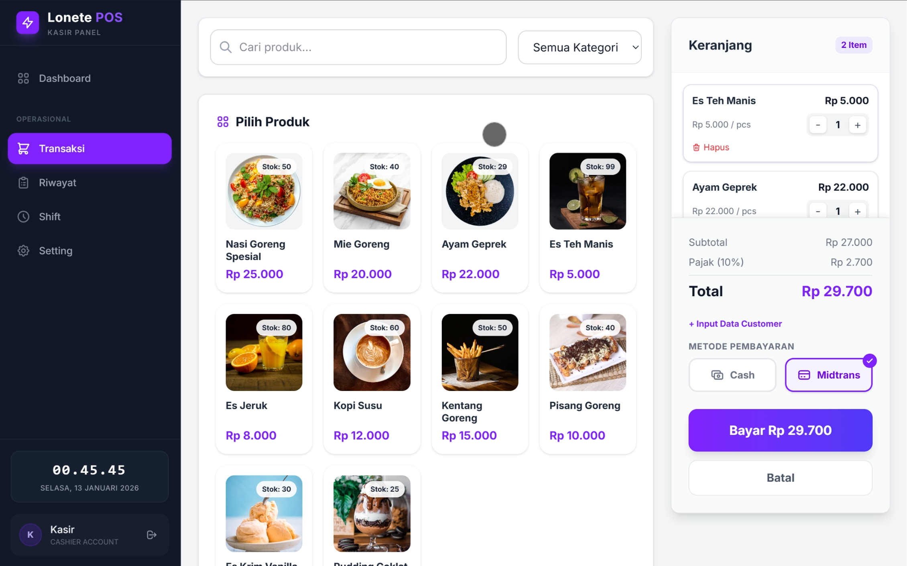
Task: Click the Dashboard grid icon
Action: pos(23,78)
